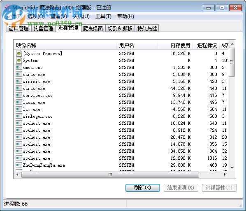Maximize the MagicHide window

222,8
